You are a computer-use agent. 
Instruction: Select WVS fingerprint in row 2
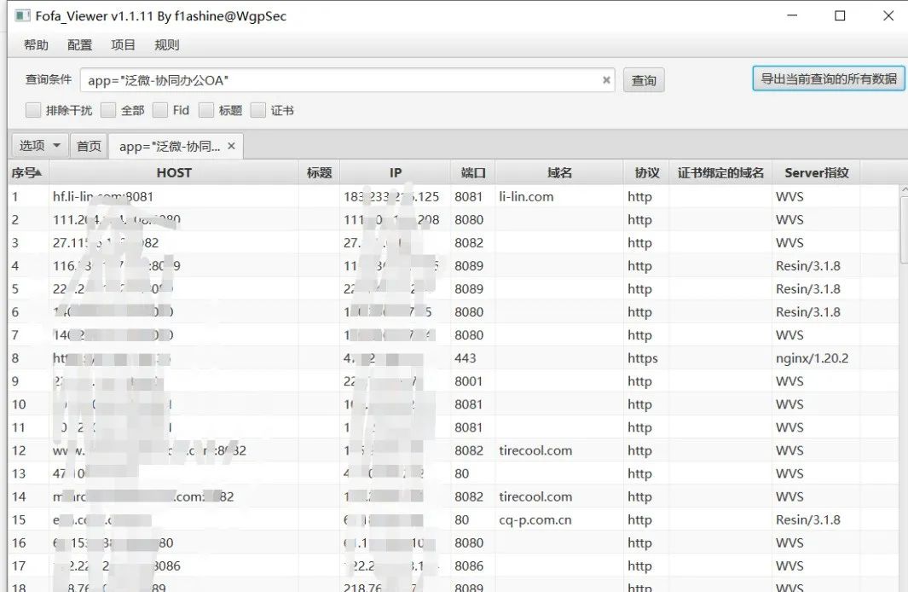[789, 219]
